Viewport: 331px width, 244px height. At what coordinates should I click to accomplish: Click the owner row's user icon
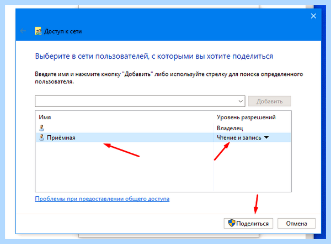pyautogui.click(x=41, y=128)
